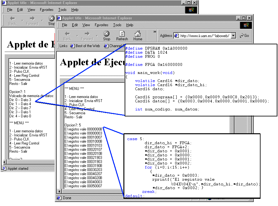Click the Windows logo throbber in front window
The width and height of the screenshot is (278, 206).
point(246,25)
